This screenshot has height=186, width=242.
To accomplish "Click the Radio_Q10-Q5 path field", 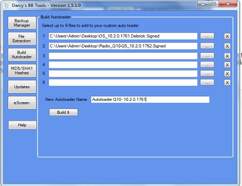I will tap(123, 46).
